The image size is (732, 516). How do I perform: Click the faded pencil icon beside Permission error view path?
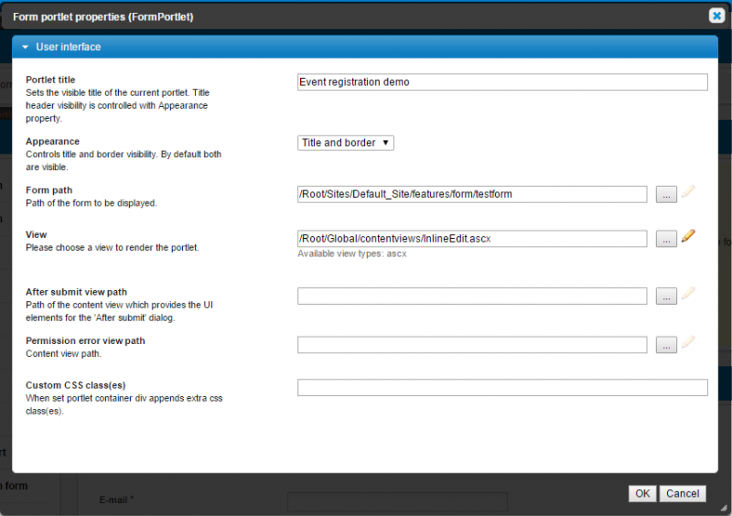point(688,342)
